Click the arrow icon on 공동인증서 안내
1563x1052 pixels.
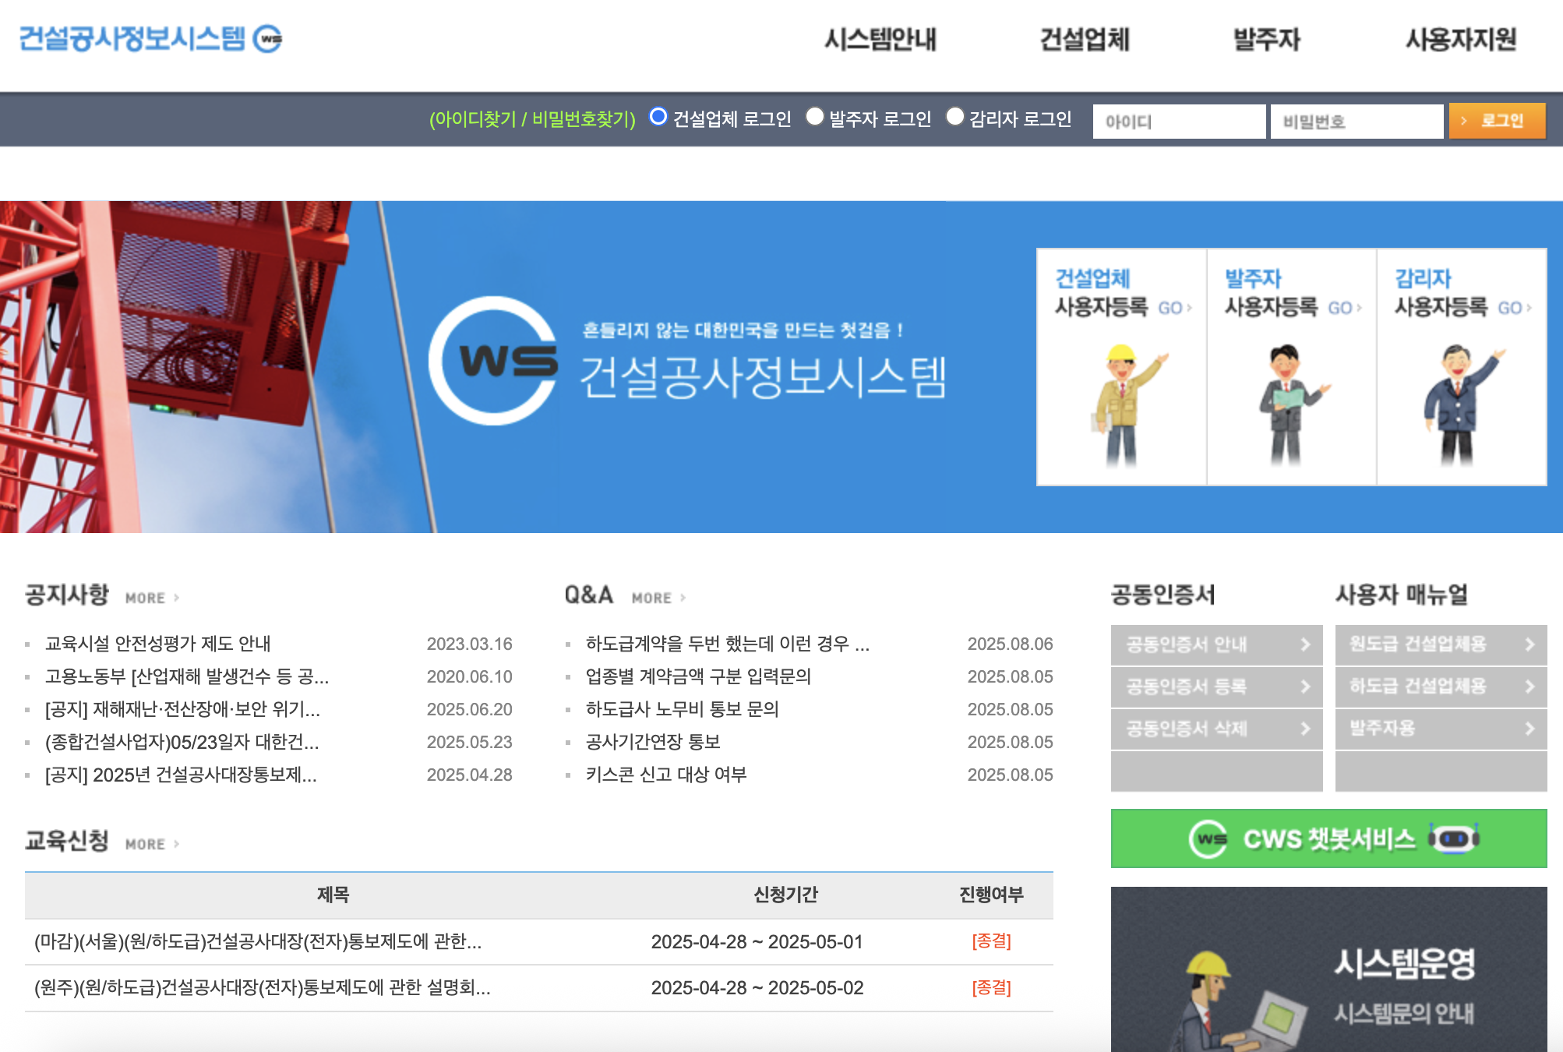(1304, 645)
